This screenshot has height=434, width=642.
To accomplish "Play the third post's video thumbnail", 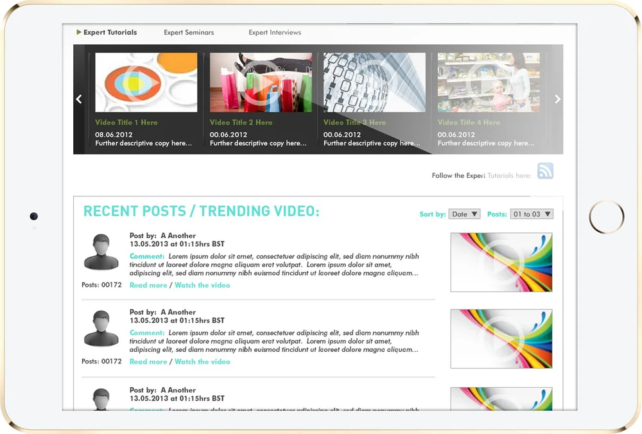I will [501, 399].
